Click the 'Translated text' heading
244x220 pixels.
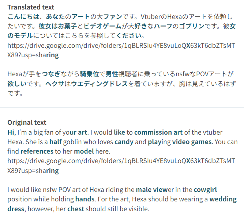coord(31,7)
